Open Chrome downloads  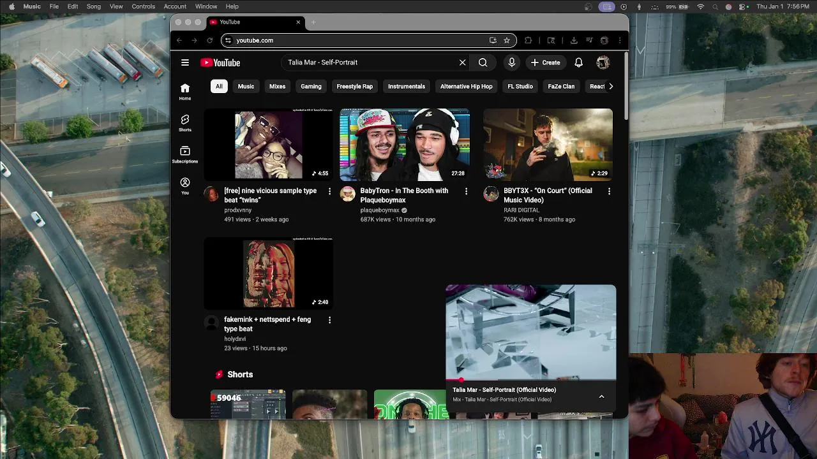pos(574,40)
